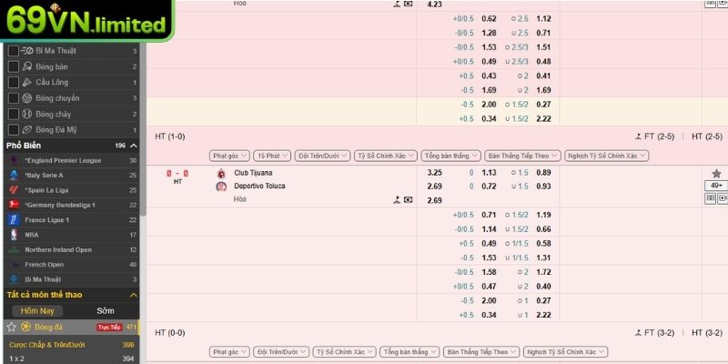Click the Bóng đá favorite star icon
The image size is (728, 364).
(x=12, y=327)
